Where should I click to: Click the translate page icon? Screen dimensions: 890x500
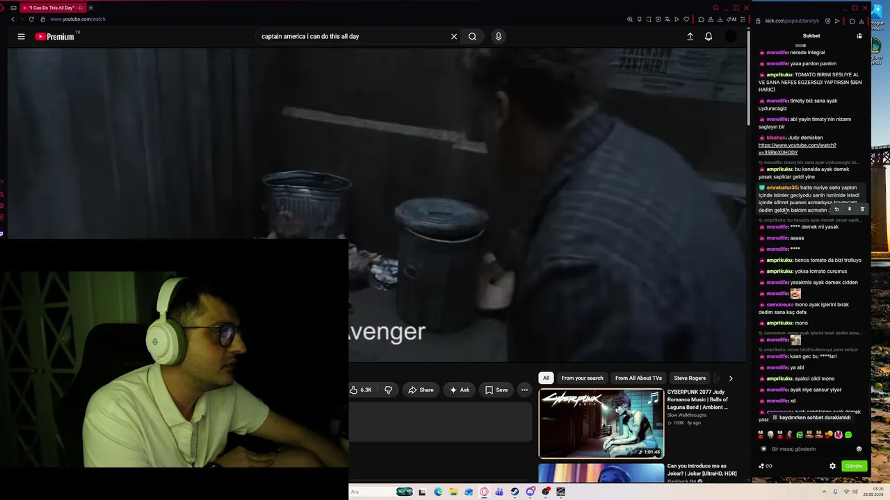667,19
